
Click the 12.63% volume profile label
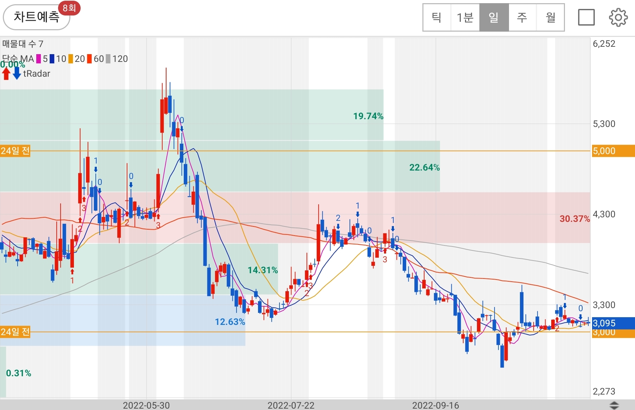(230, 322)
